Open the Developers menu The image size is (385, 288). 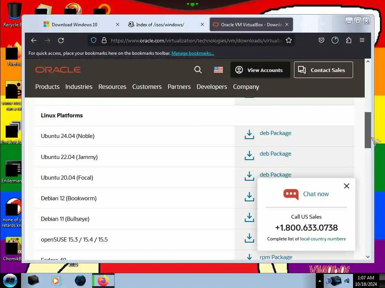click(x=212, y=87)
